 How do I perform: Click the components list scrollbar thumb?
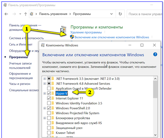155,89
